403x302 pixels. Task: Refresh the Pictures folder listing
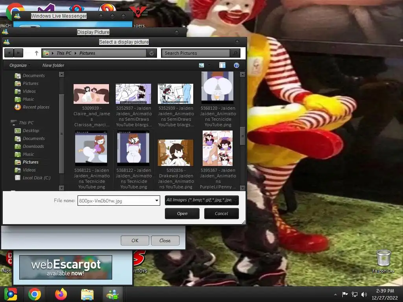click(x=152, y=53)
